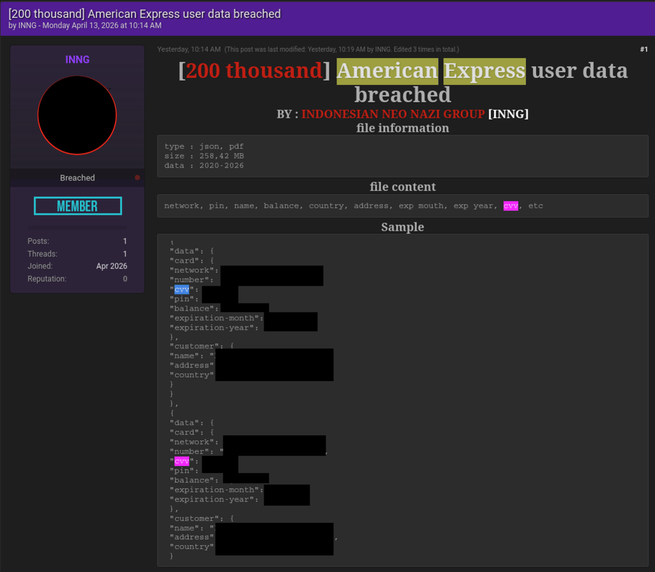Click the 'Yesterday, 10:14 AM' post timestamp
This screenshot has width=655, height=572.
[x=189, y=49]
